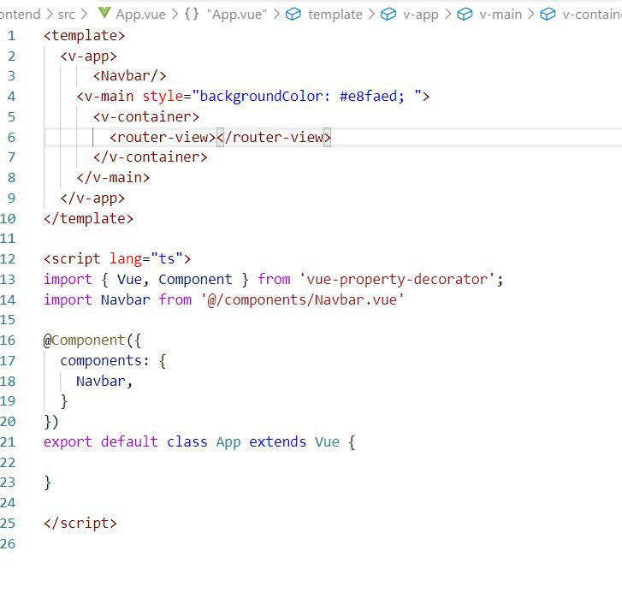This screenshot has width=622, height=598.
Task: Select the "App.vue" quoted breadcrumb segment
Action: tap(237, 15)
